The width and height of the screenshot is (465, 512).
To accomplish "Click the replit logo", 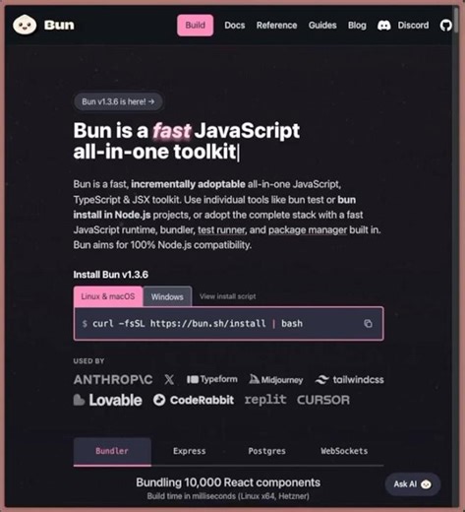I will click(265, 400).
